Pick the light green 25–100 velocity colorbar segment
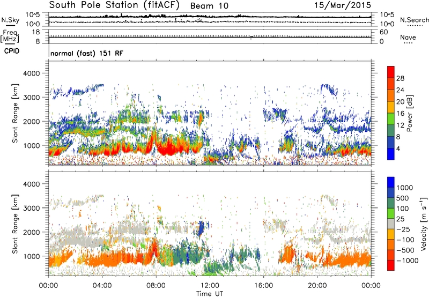This screenshot has width=429, height=297. pyautogui.click(x=391, y=213)
